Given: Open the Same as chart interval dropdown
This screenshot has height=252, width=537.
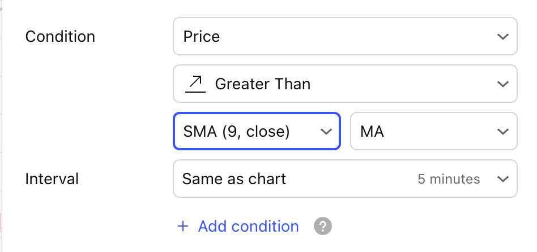Looking at the screenshot, I should click(x=344, y=179).
